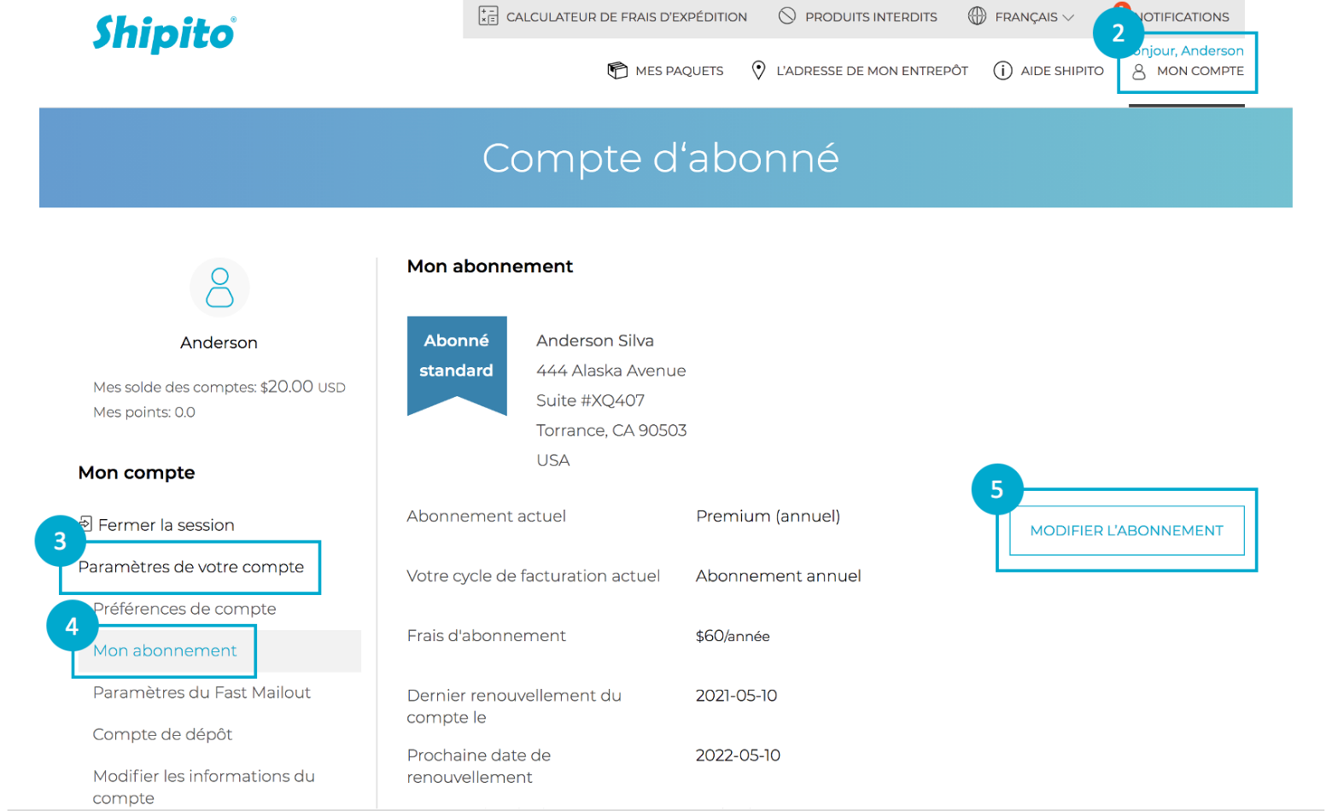
Task: Click the globe language icon
Action: point(977,16)
